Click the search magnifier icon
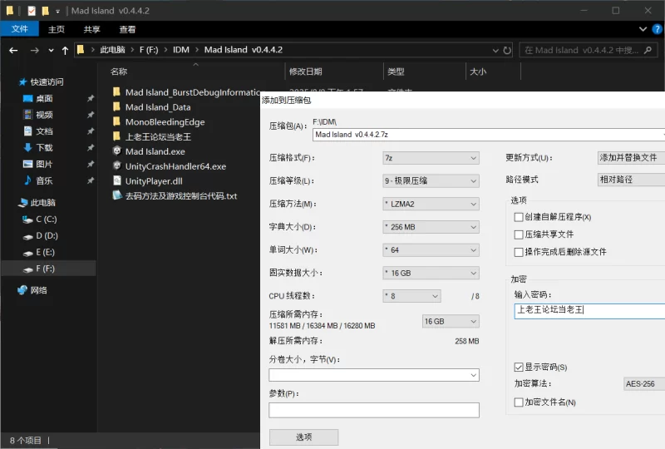Viewport: 665px width, 449px height. click(x=648, y=50)
